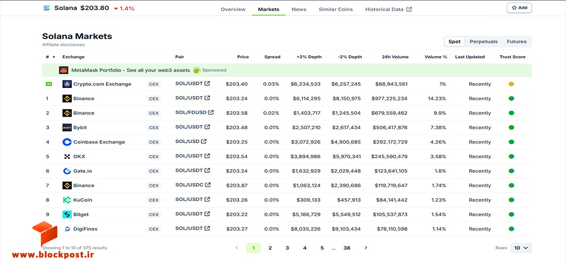Select the Spot market type

(454, 41)
